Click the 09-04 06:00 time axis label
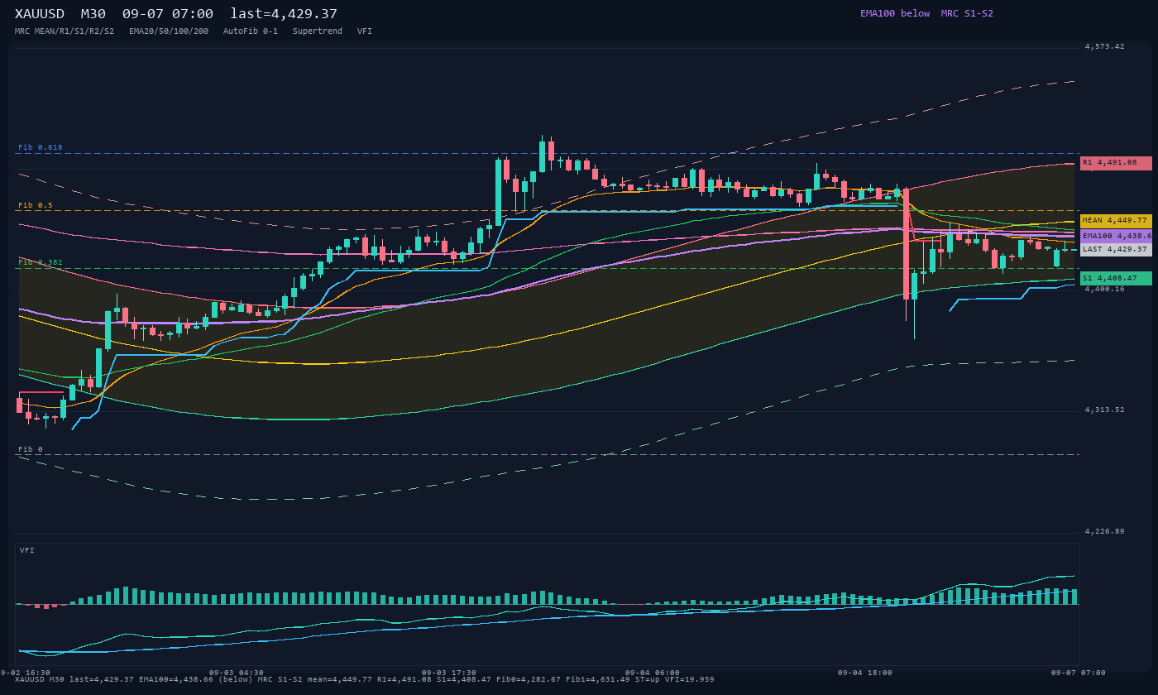Screen dimensions: 1158x695 [x=653, y=673]
